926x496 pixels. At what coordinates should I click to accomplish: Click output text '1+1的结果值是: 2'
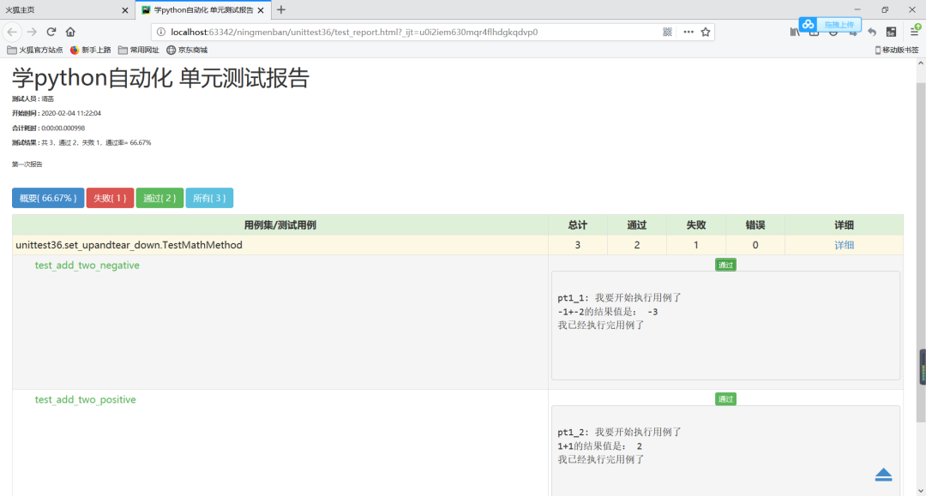coord(599,445)
